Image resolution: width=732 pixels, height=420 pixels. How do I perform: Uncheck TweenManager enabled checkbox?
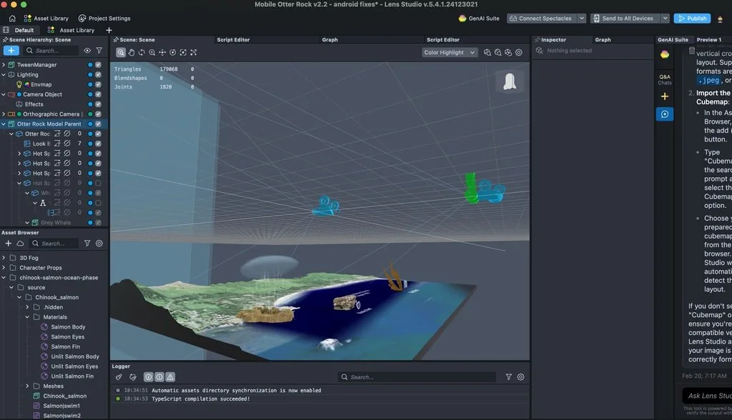click(x=98, y=64)
